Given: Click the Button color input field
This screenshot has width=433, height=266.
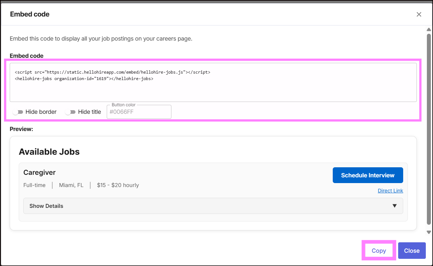Looking at the screenshot, I should click(139, 112).
